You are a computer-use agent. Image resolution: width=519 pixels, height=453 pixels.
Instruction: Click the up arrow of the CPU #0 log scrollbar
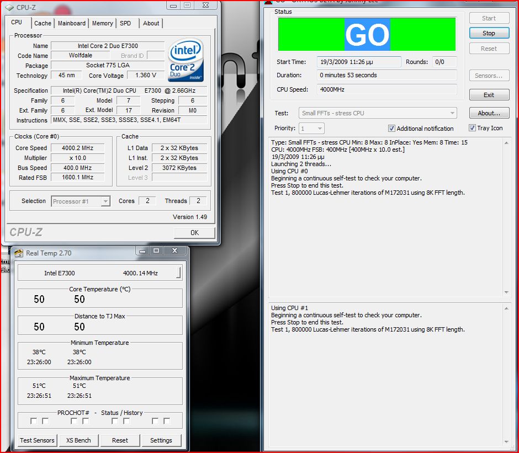tap(506, 143)
